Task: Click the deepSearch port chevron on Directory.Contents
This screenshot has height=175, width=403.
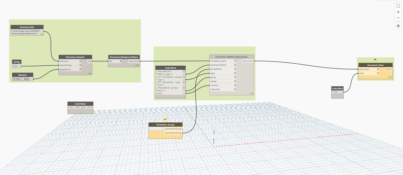Action: [x=80, y=69]
